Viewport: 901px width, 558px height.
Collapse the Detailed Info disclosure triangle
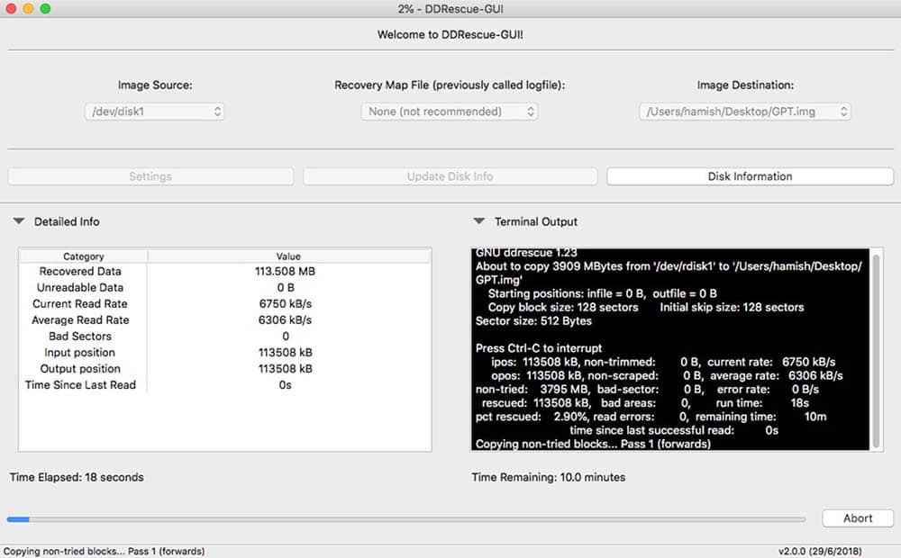point(19,221)
